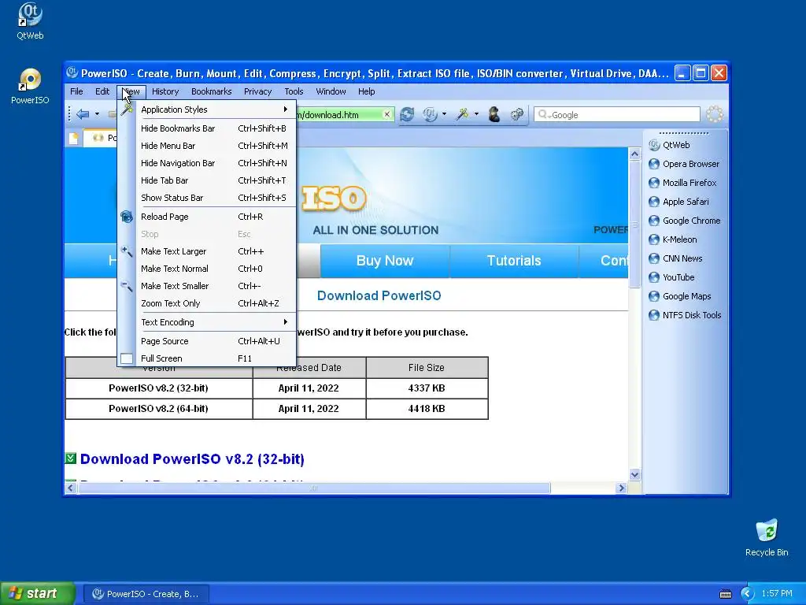Image resolution: width=806 pixels, height=605 pixels.
Task: Choose Page Source menu entry
Action: click(x=207, y=342)
